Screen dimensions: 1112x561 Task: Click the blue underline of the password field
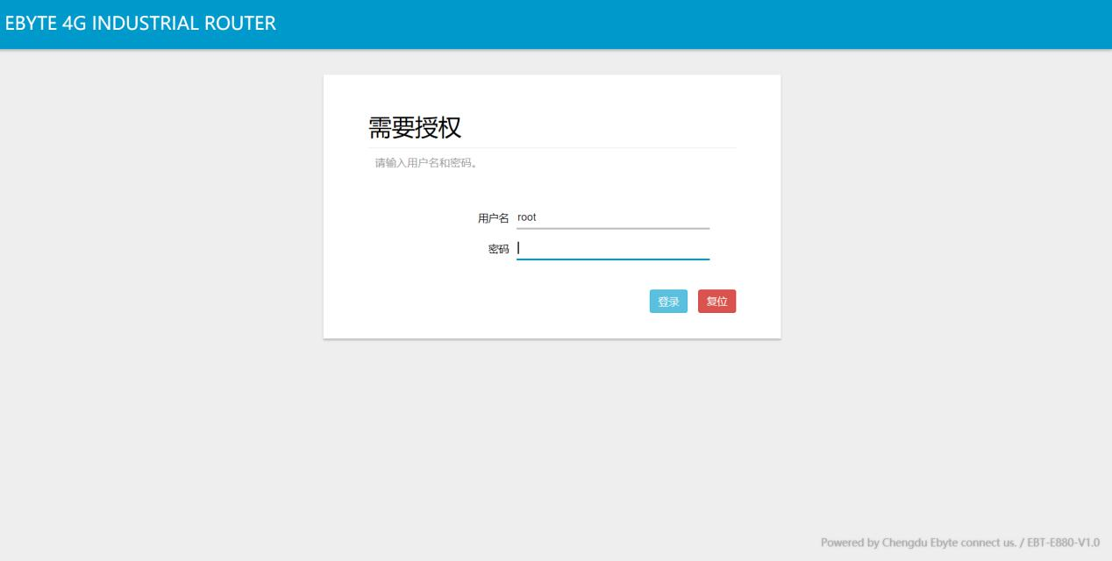click(x=612, y=259)
